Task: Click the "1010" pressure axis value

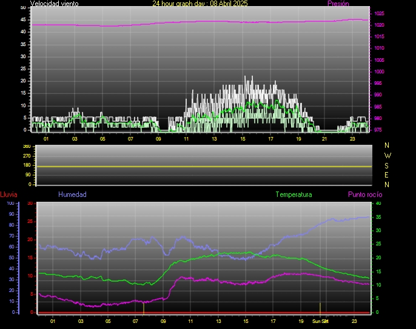Action: [379, 48]
